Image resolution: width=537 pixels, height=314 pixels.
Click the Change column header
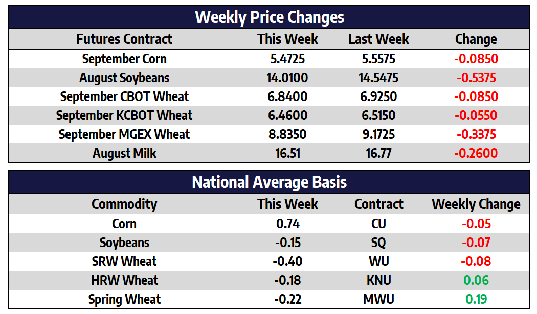pos(476,39)
